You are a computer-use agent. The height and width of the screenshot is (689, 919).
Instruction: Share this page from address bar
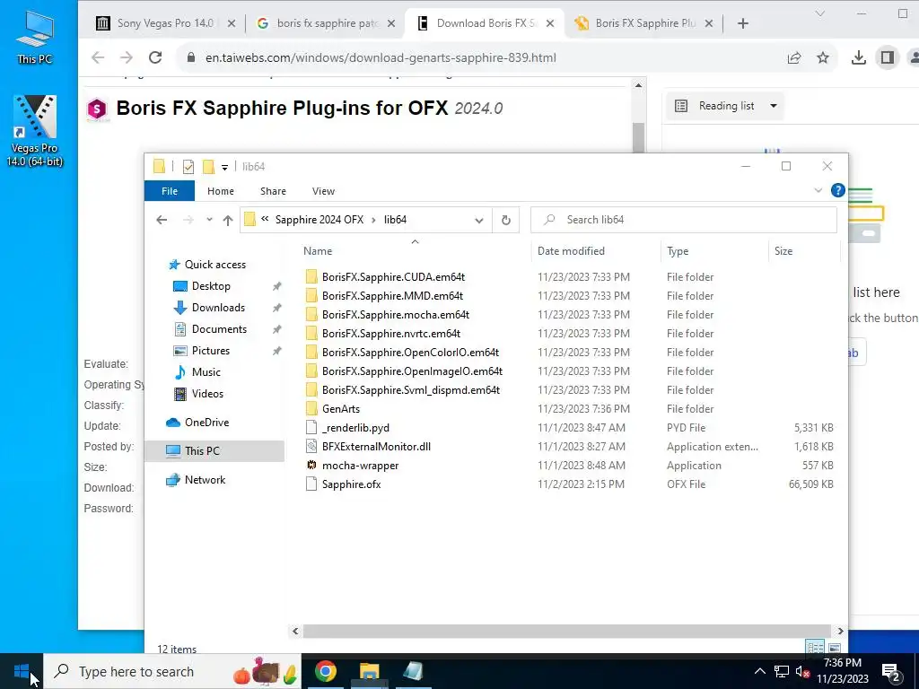(x=794, y=57)
